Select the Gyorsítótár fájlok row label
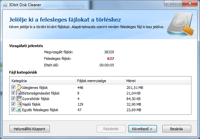Image resolution: width=200 pixels, height=139 pixels. pyautogui.click(x=36, y=99)
